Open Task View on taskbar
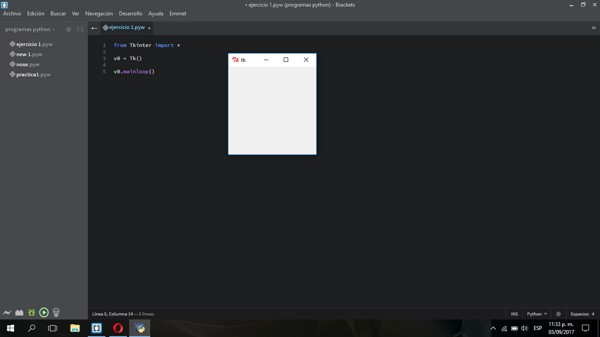This screenshot has width=600, height=337. pyautogui.click(x=53, y=328)
